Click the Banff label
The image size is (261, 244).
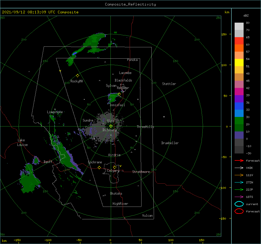[48, 162]
